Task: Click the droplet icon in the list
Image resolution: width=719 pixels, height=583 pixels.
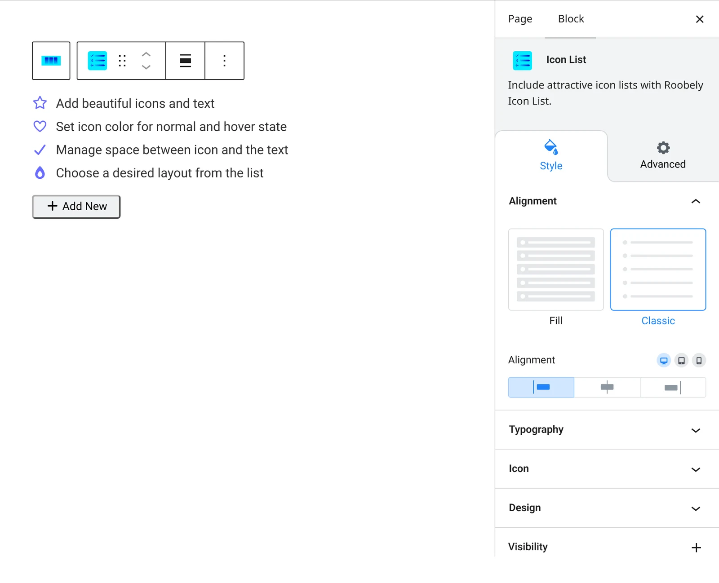Action: 40,173
